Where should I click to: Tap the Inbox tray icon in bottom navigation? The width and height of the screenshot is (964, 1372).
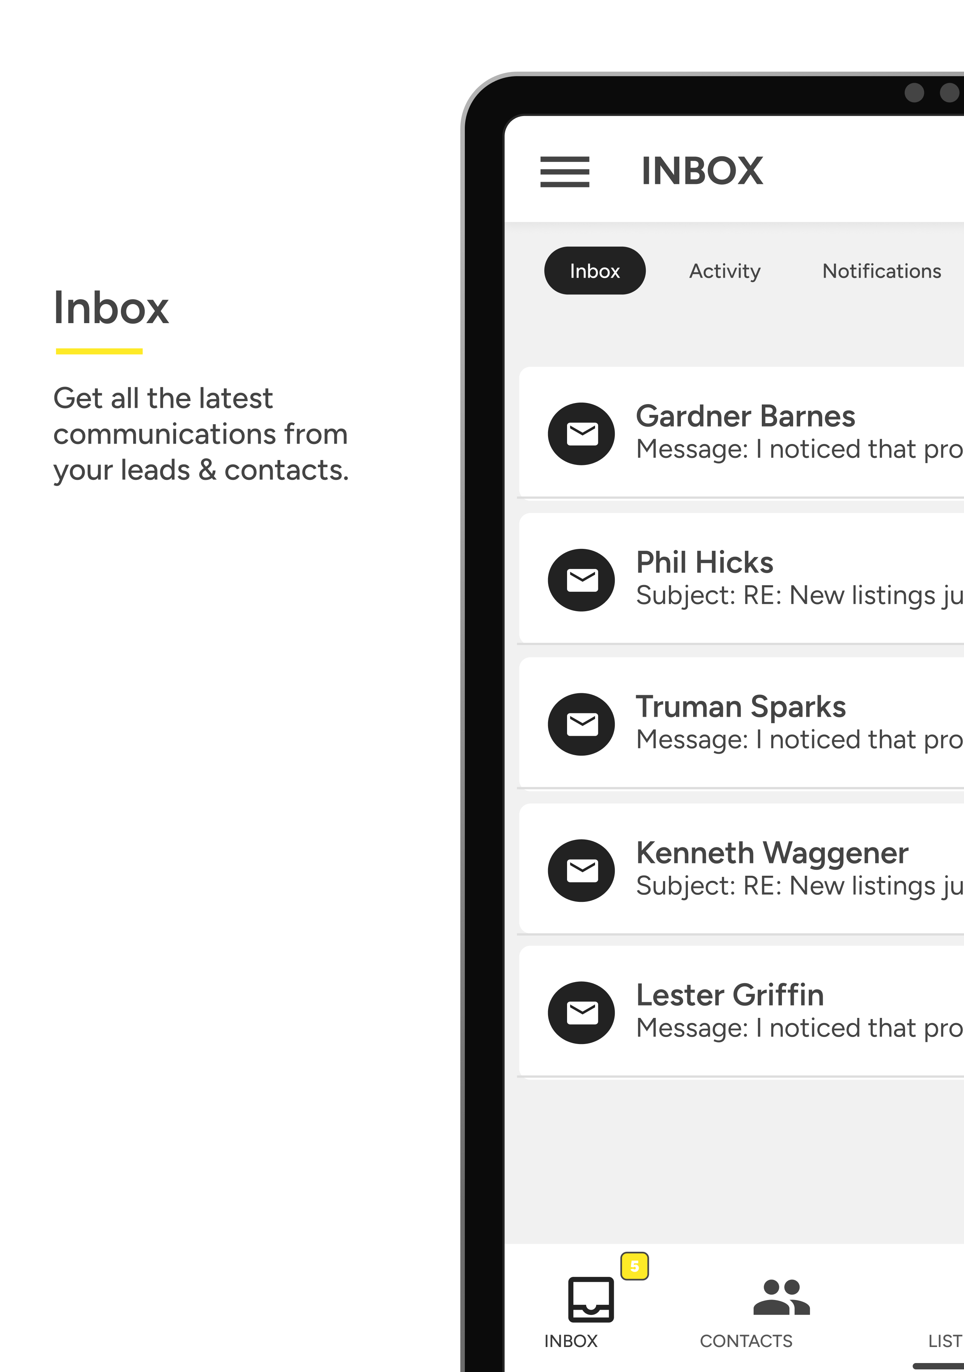(591, 1299)
